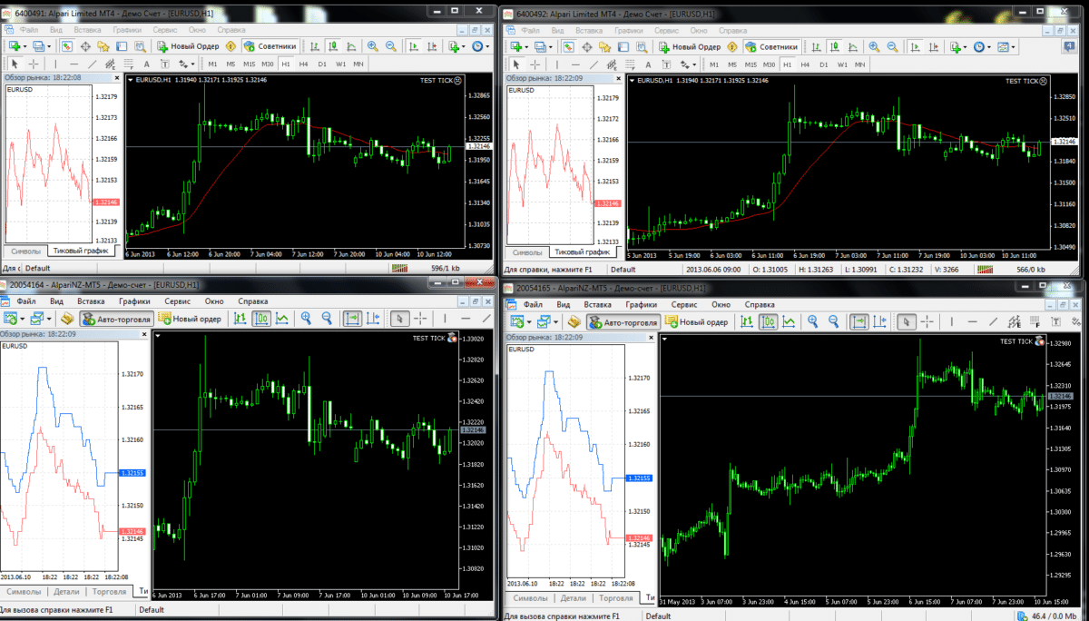Zoom out the chart in window 6400492

click(x=891, y=46)
